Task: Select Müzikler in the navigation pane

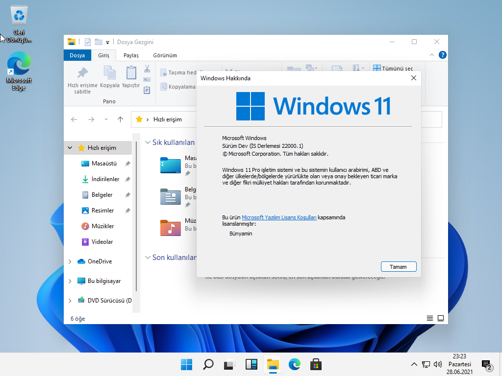Action: point(102,226)
